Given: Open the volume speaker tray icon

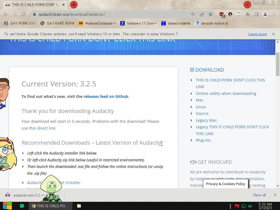Looking at the screenshot, I should [x=250, y=206].
